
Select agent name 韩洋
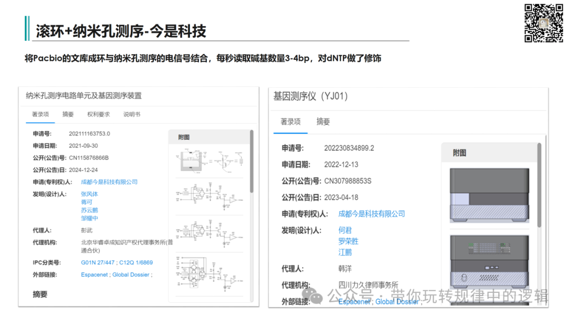pyautogui.click(x=345, y=269)
